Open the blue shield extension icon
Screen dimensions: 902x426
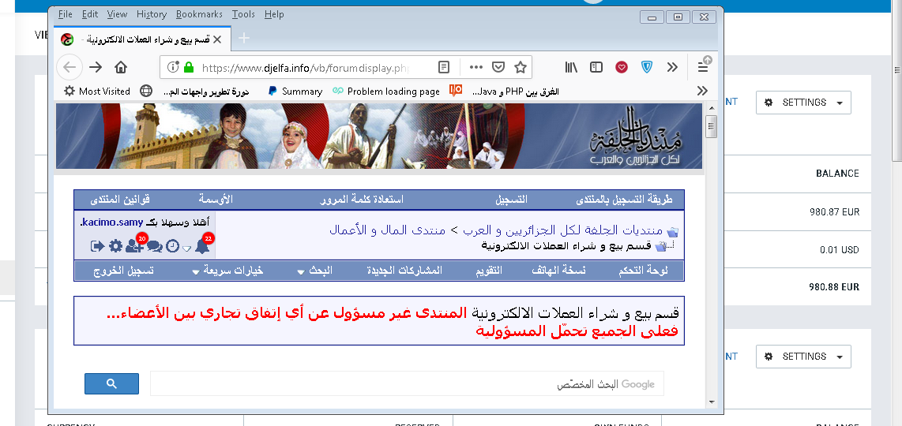[x=647, y=67]
